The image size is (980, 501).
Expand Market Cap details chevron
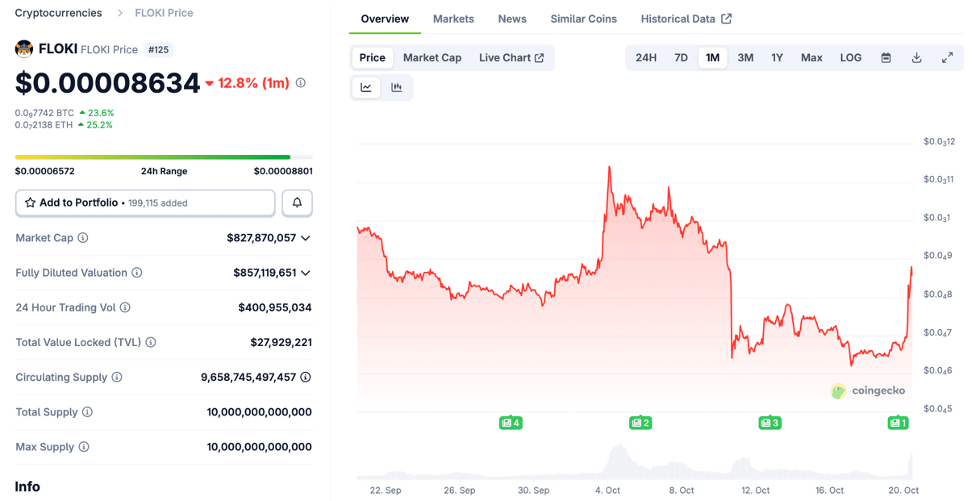306,238
